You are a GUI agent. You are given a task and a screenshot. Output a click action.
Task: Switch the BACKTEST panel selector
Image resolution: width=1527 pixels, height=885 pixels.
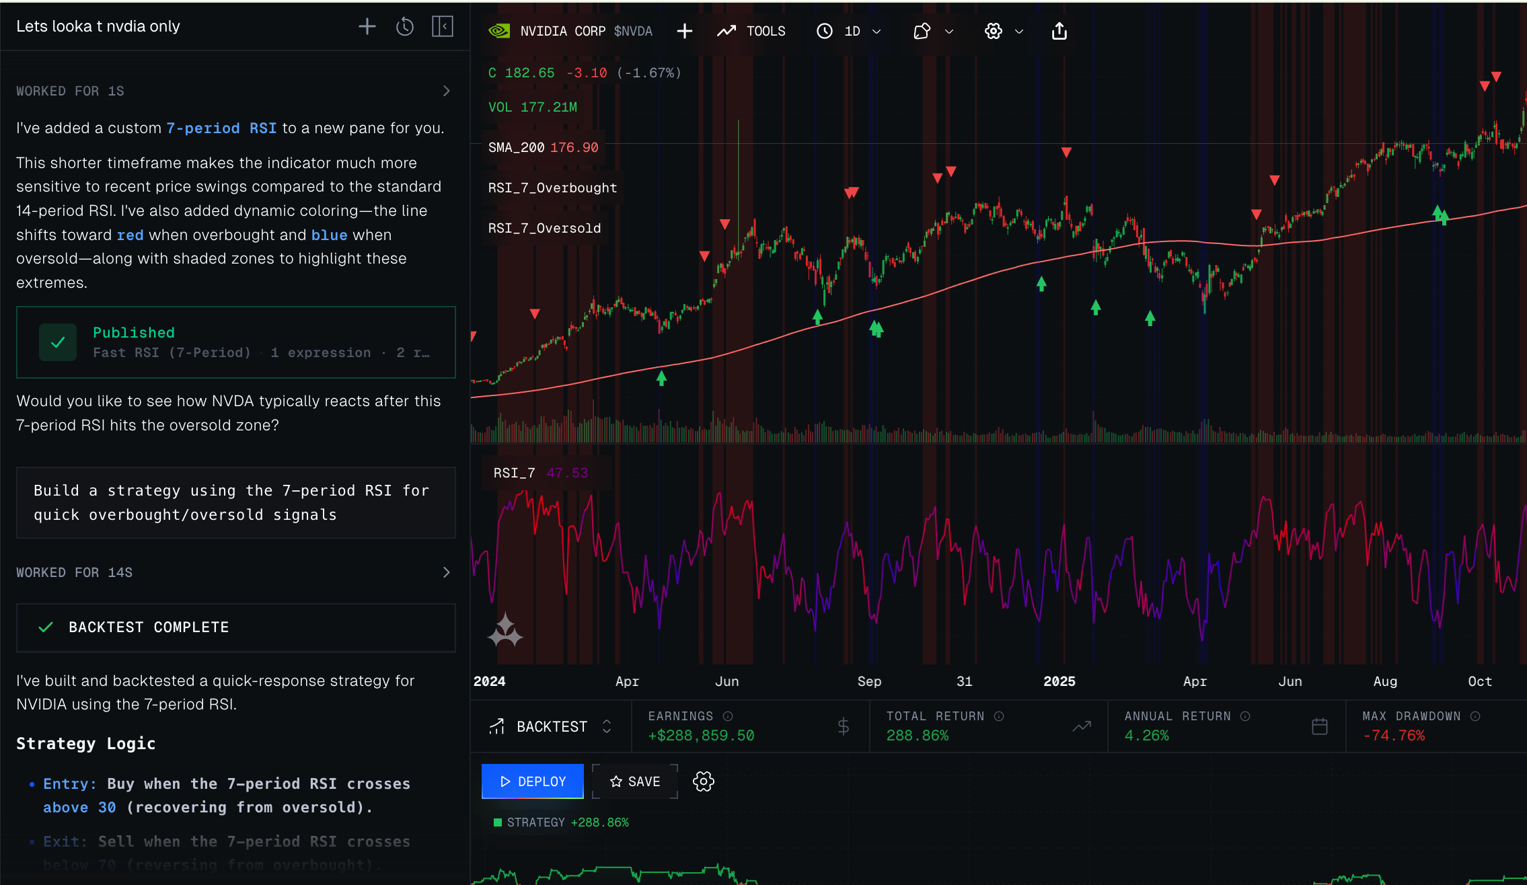click(x=552, y=726)
